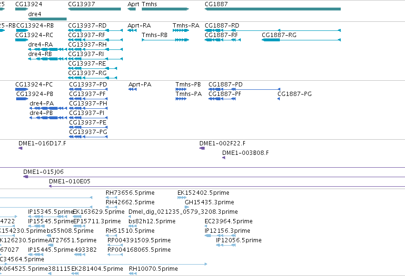Select protein CG13924-PC
The height and width of the screenshot is (276, 405).
coord(34,85)
